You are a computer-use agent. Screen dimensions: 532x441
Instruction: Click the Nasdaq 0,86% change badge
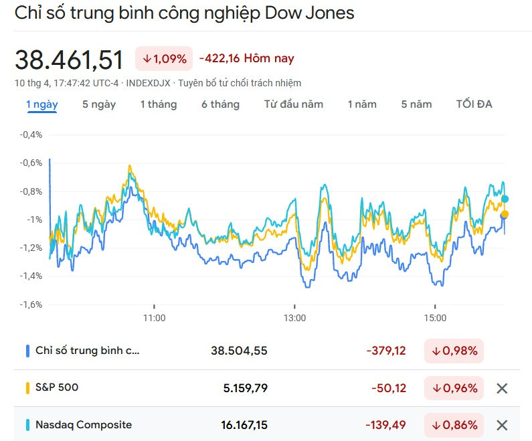(454, 425)
